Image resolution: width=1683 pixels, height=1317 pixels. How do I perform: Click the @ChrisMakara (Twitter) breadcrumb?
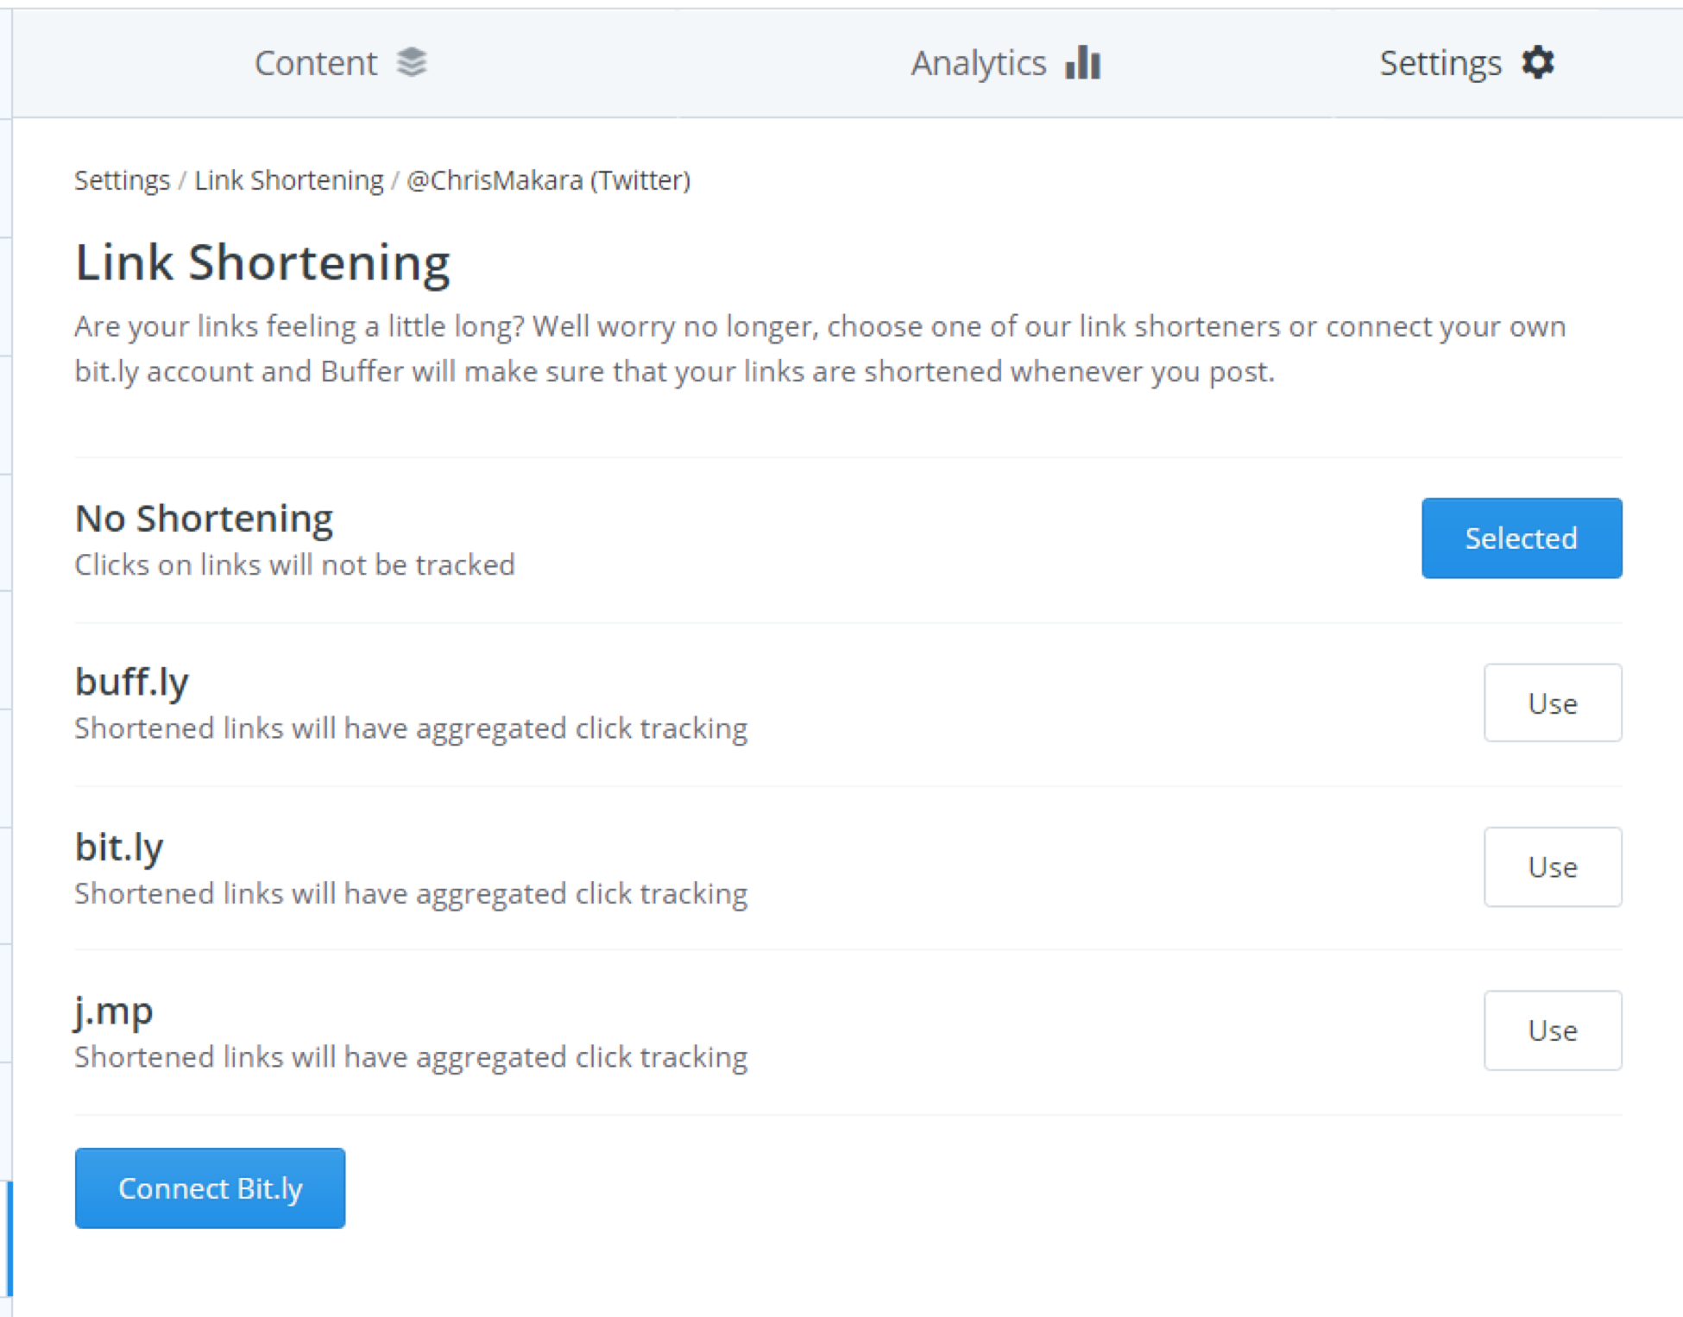tap(549, 180)
